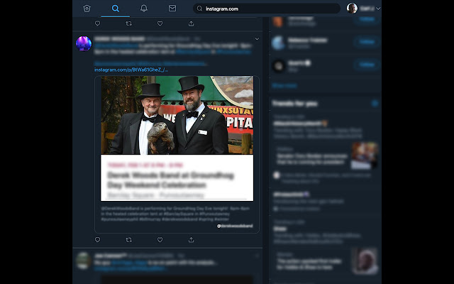This screenshot has width=454, height=284.
Task: Open the purple stage-lights tweet author avatar
Action: pos(84,44)
